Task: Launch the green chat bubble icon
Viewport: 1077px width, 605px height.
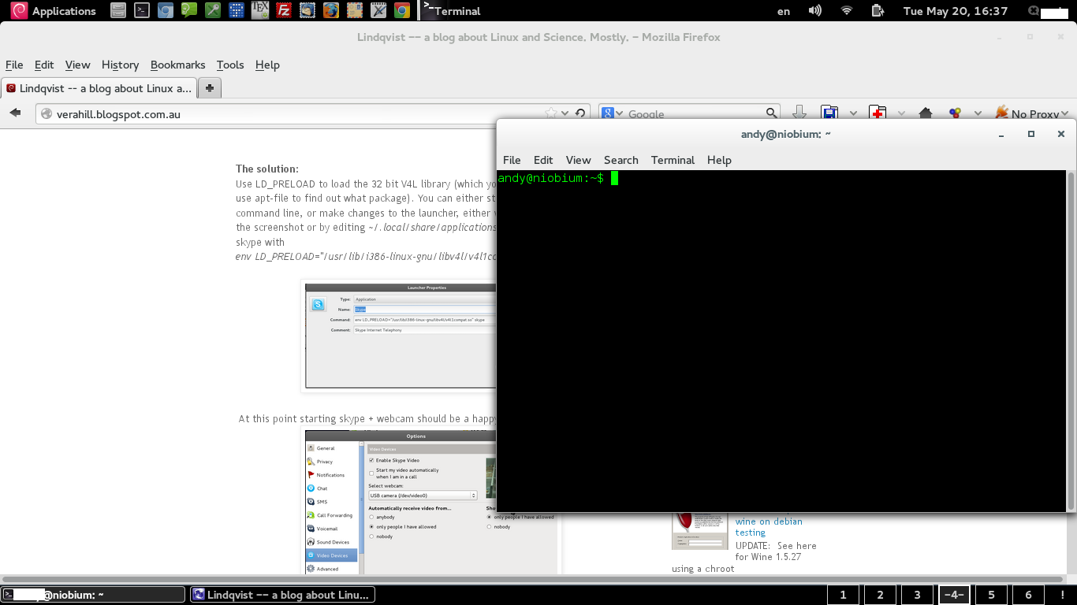Action: (189, 11)
